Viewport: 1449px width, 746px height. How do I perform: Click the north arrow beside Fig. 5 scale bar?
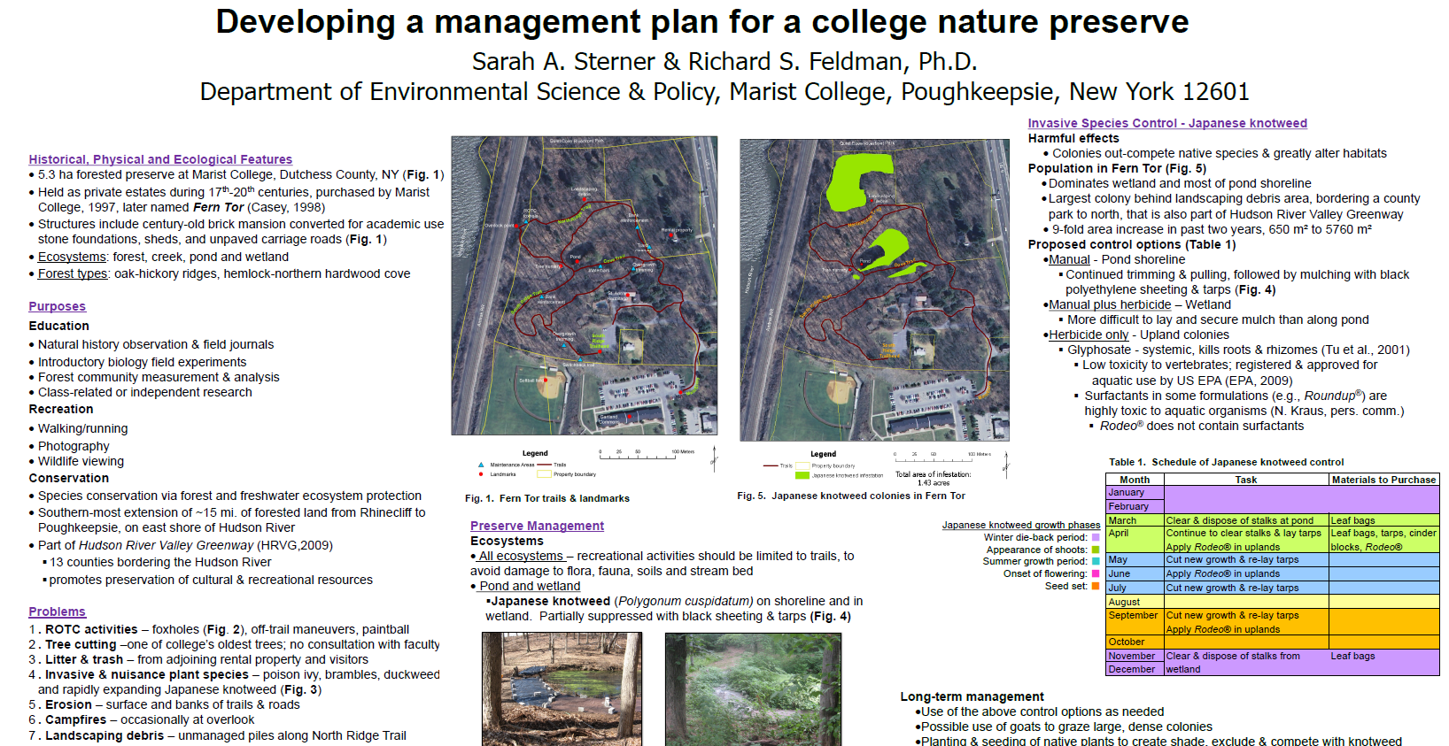click(1005, 463)
